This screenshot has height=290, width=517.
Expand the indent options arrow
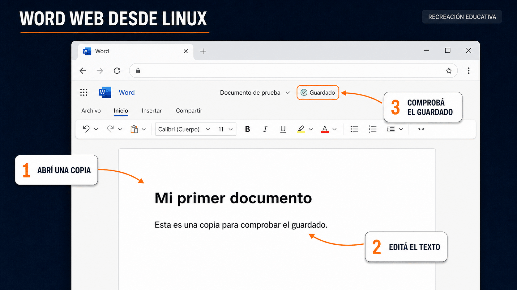[x=401, y=129]
